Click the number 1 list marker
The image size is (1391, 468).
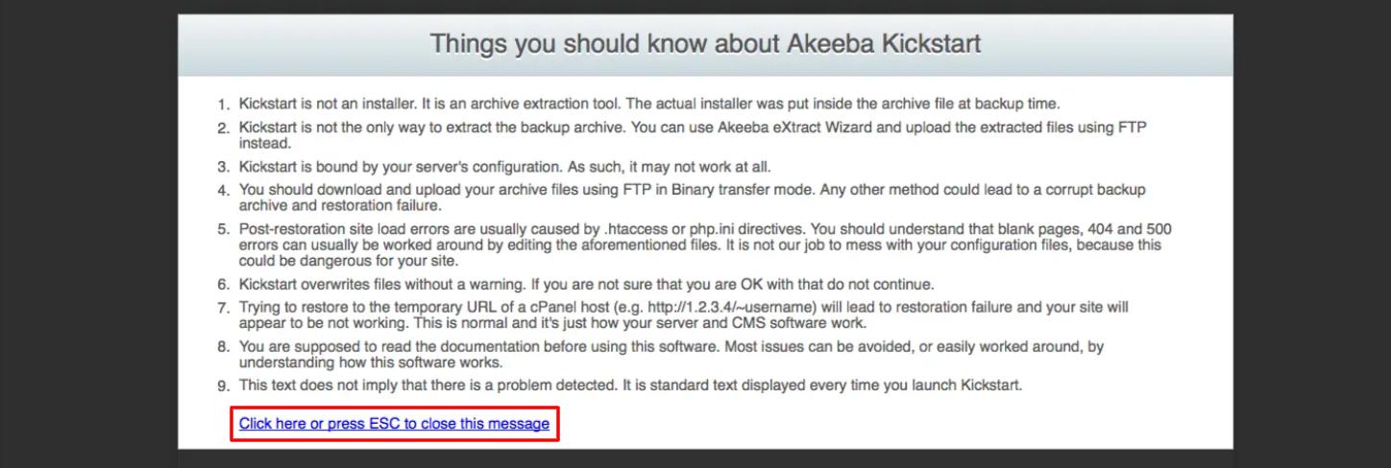[223, 104]
